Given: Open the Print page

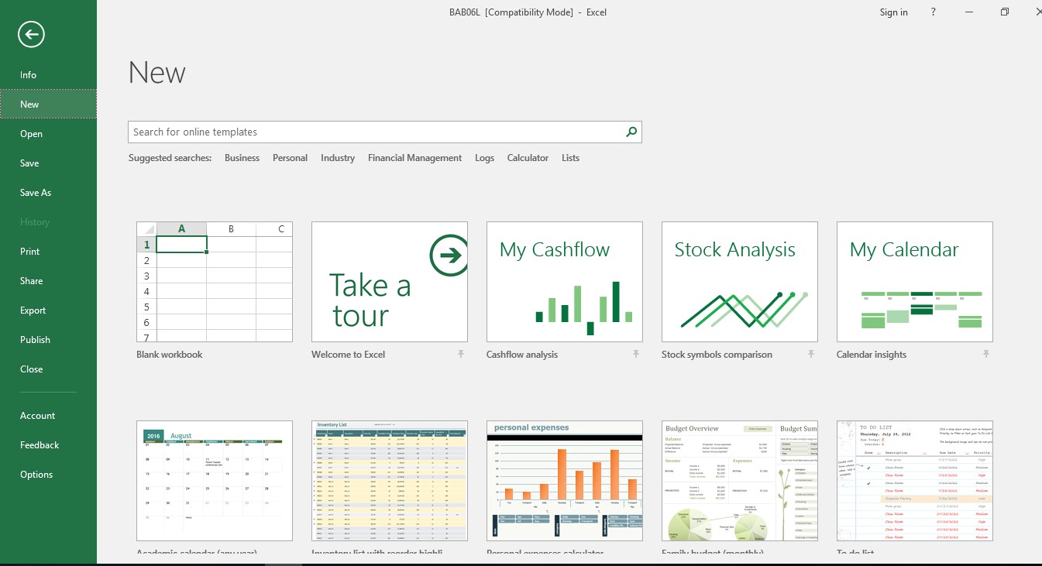Looking at the screenshot, I should [48, 252].
